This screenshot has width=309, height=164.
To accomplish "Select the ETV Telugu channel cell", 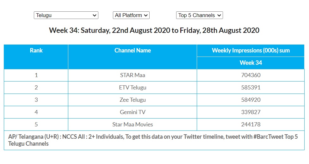I will [133, 88].
